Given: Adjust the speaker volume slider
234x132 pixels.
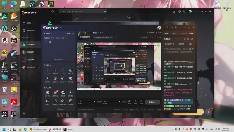Looking at the screenshot, I should coord(114,101).
